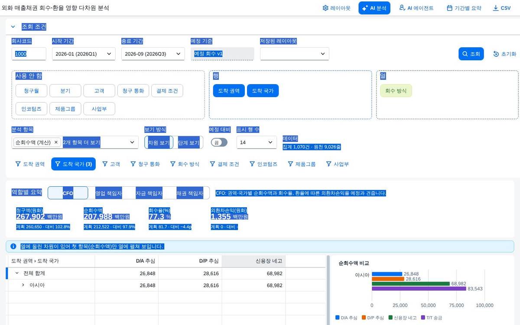The width and height of the screenshot is (520, 325).
Task: Select 단계 보기 view mode
Action: click(188, 142)
